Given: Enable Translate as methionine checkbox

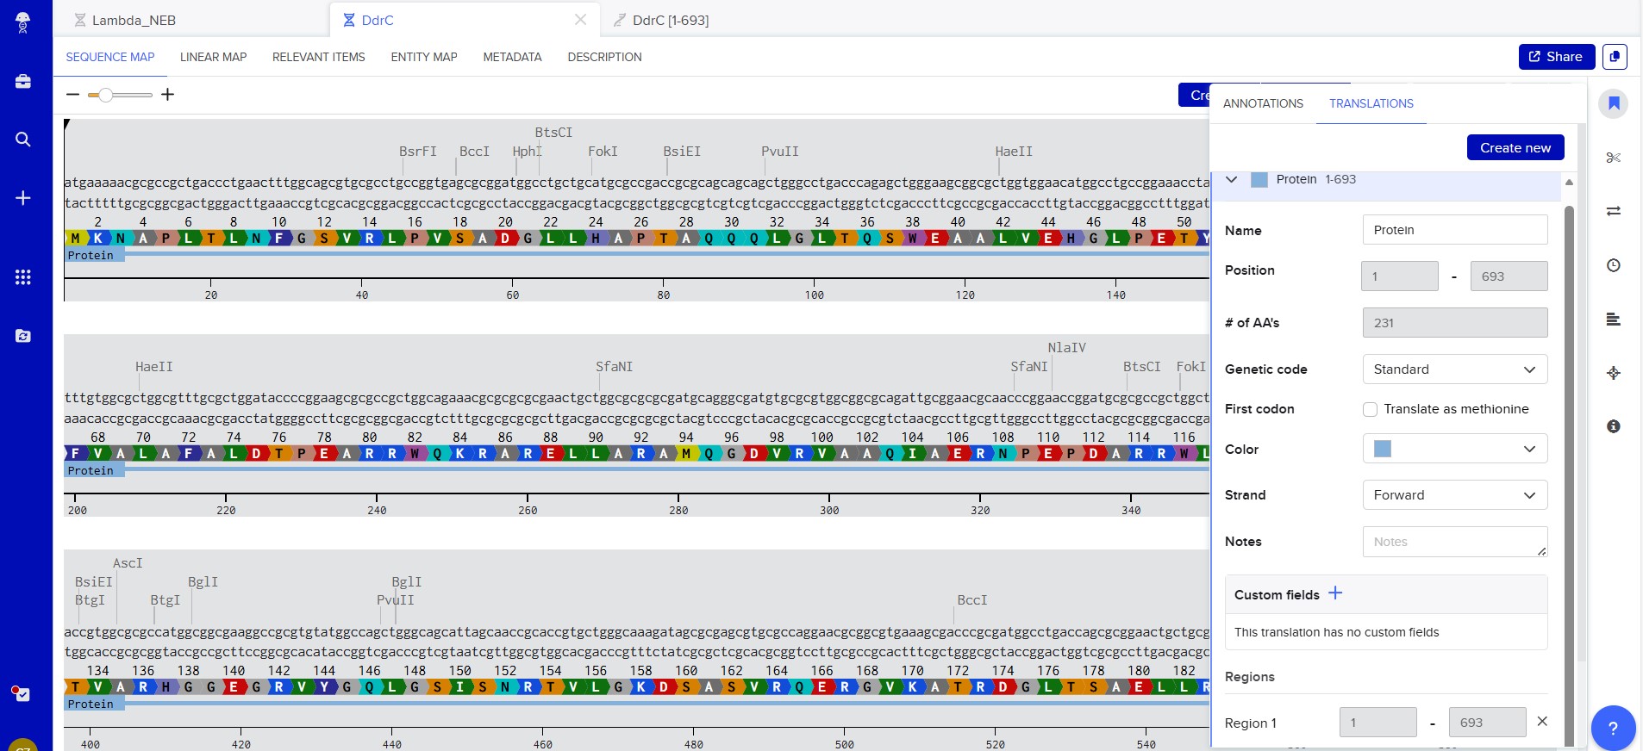Looking at the screenshot, I should [x=1370, y=409].
